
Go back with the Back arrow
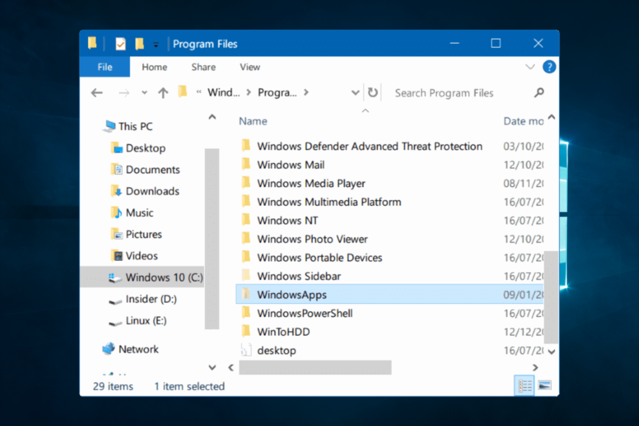(x=97, y=93)
